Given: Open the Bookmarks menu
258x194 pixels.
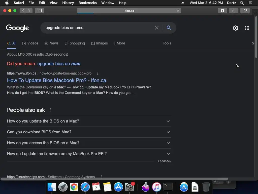Looking at the screenshot, I should click(x=87, y=3).
